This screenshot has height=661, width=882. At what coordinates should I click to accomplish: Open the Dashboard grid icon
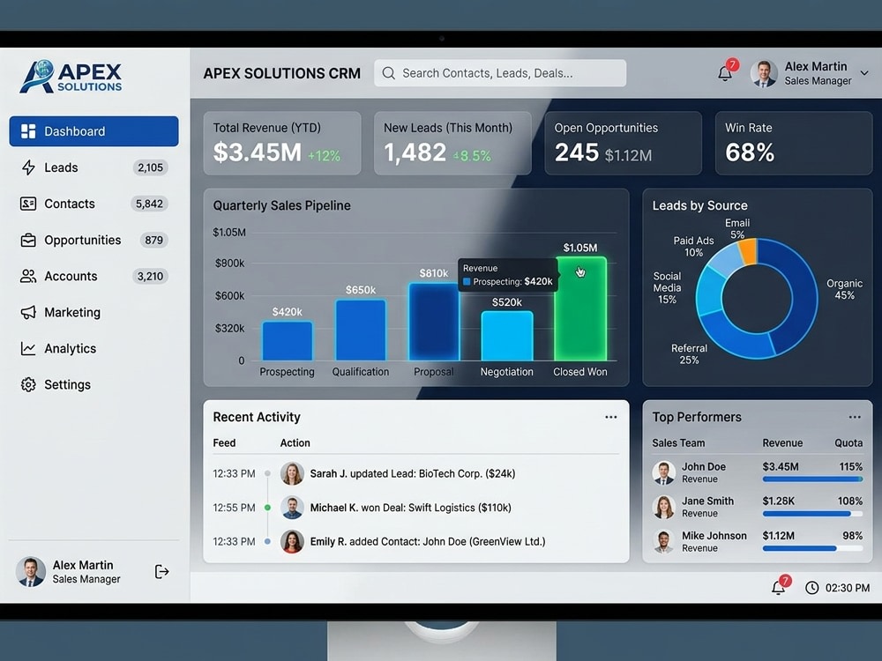click(28, 131)
